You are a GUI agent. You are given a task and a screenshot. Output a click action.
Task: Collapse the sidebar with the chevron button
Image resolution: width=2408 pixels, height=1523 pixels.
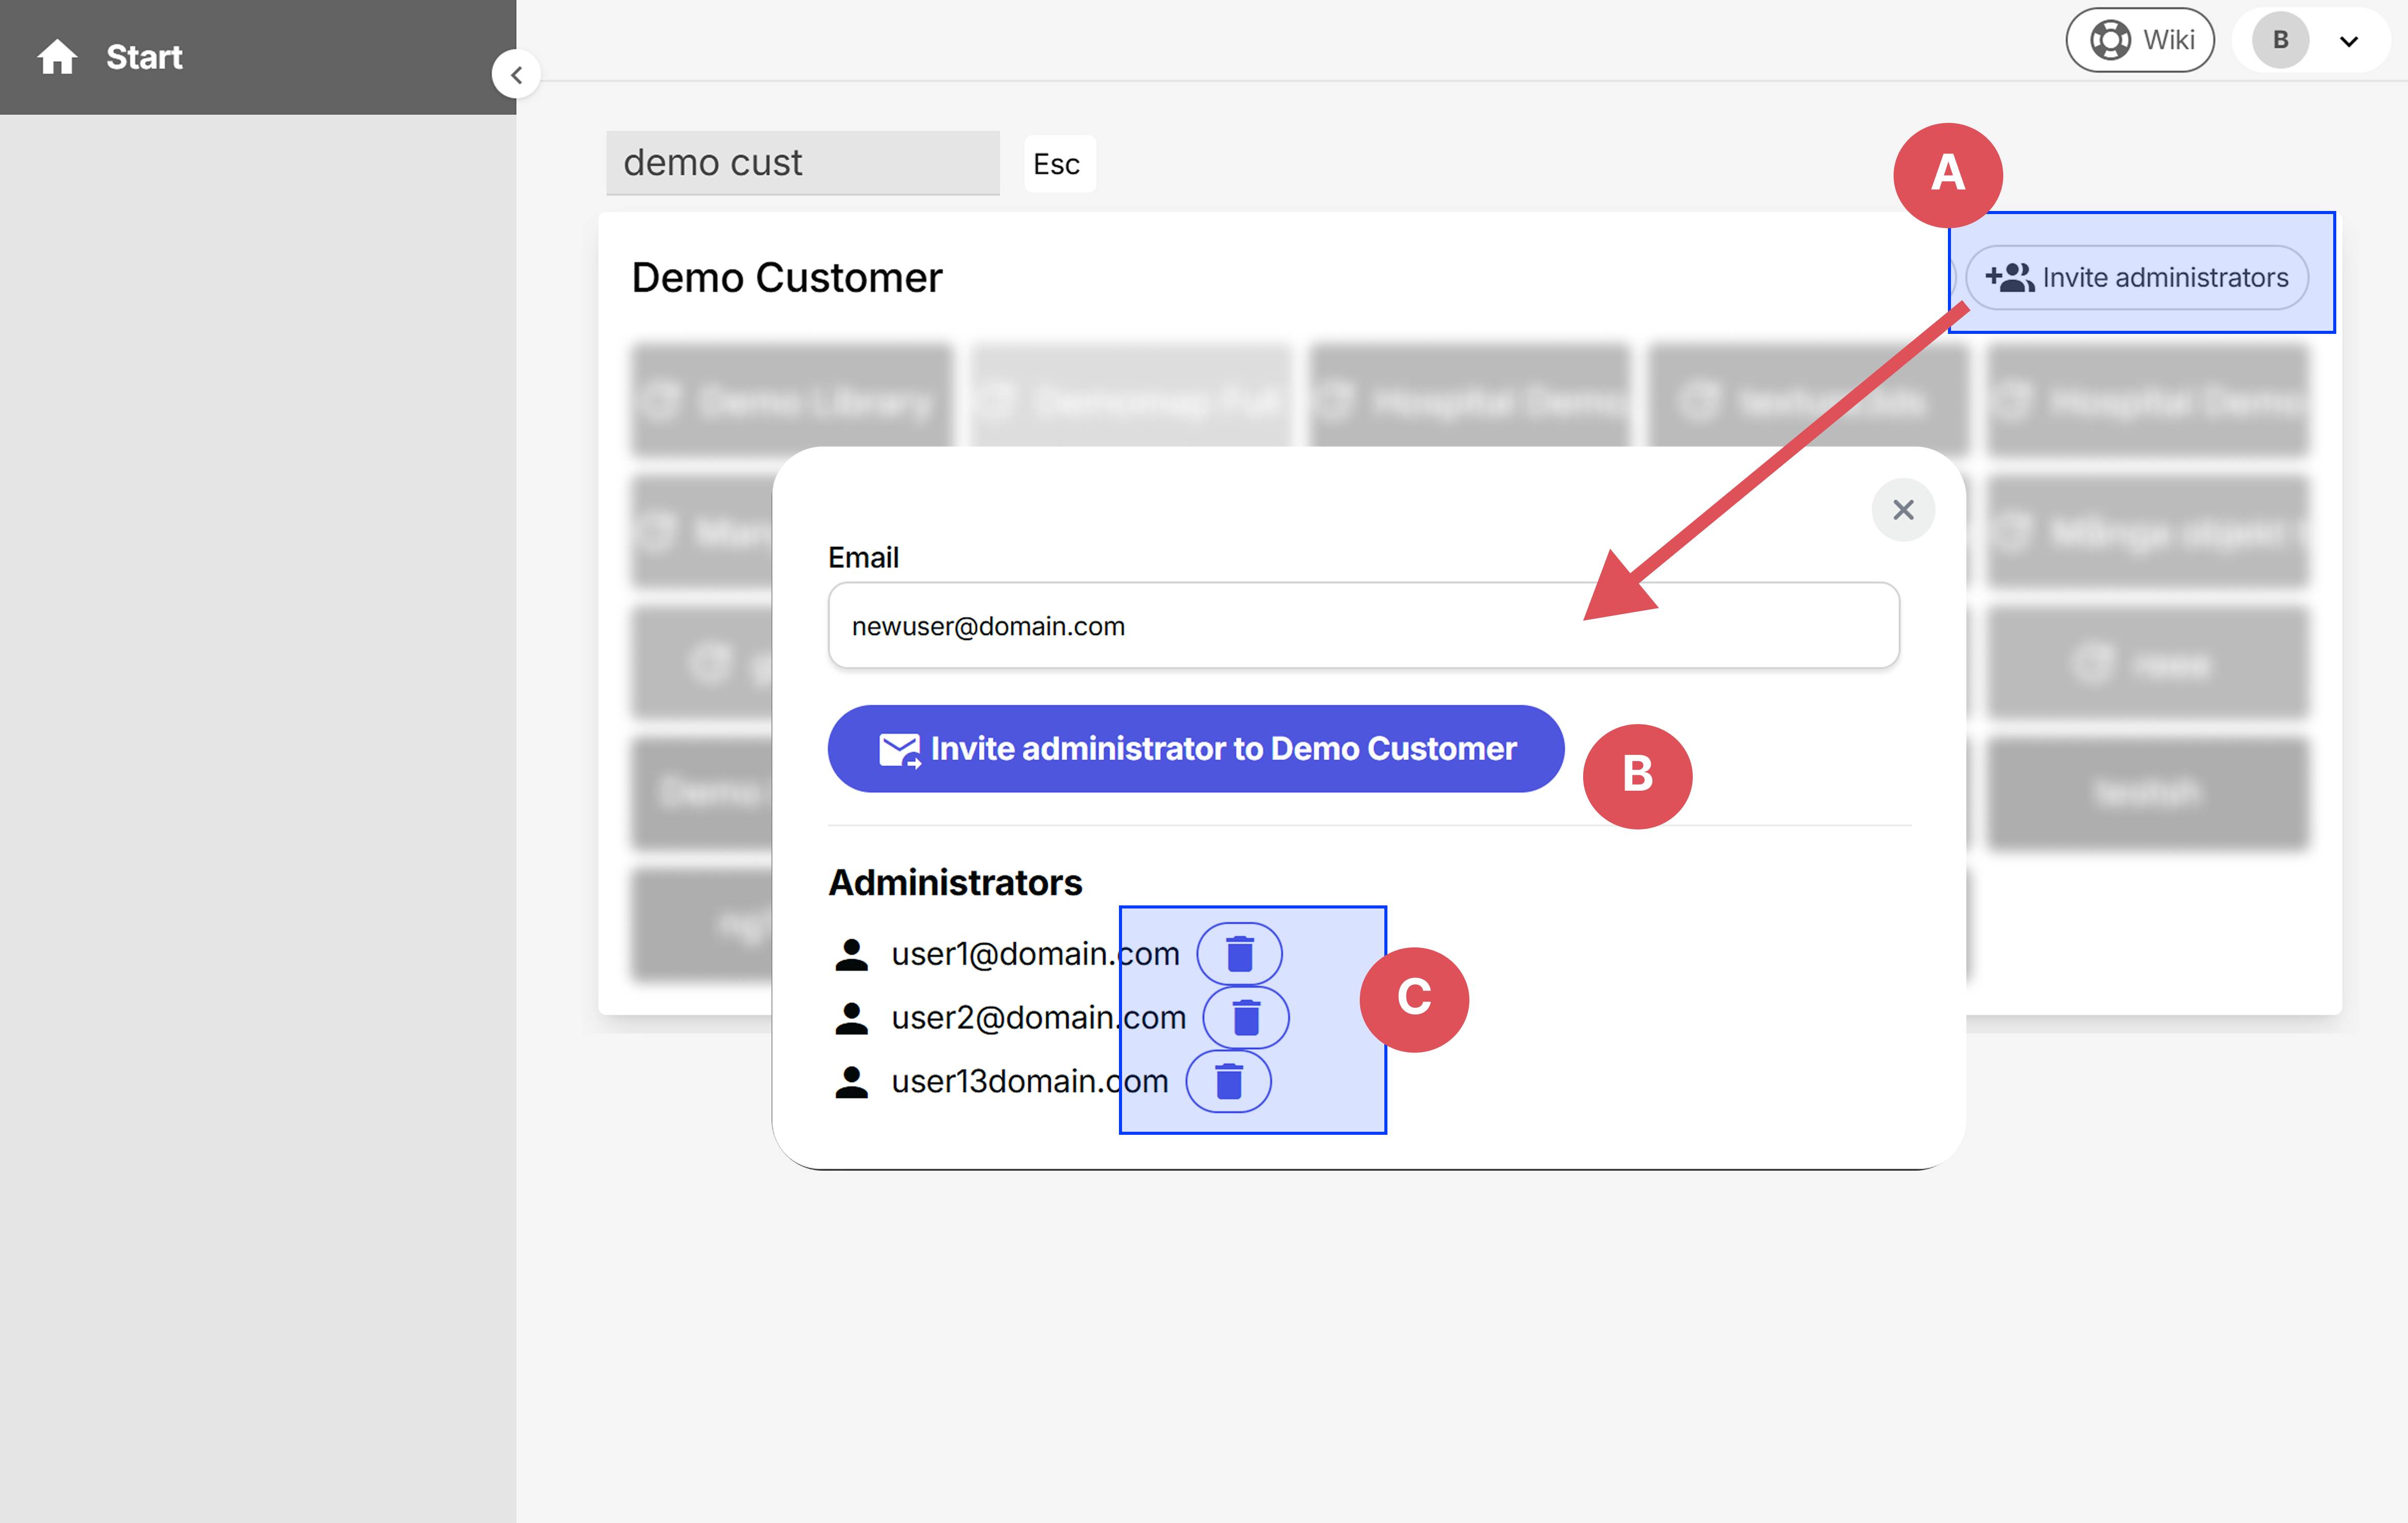516,75
